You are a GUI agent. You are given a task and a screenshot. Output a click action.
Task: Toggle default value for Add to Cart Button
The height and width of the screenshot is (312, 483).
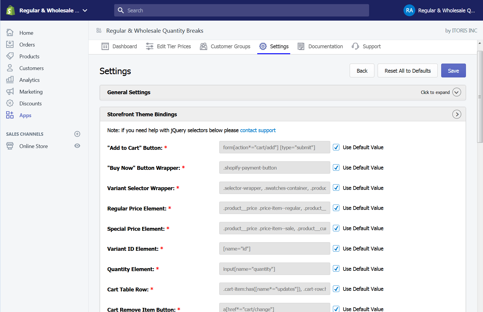[x=336, y=147]
